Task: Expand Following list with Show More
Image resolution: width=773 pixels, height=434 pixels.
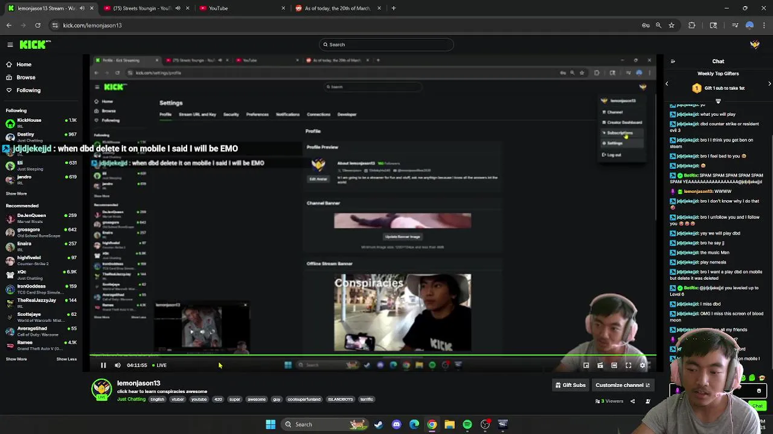Action: coord(16,193)
